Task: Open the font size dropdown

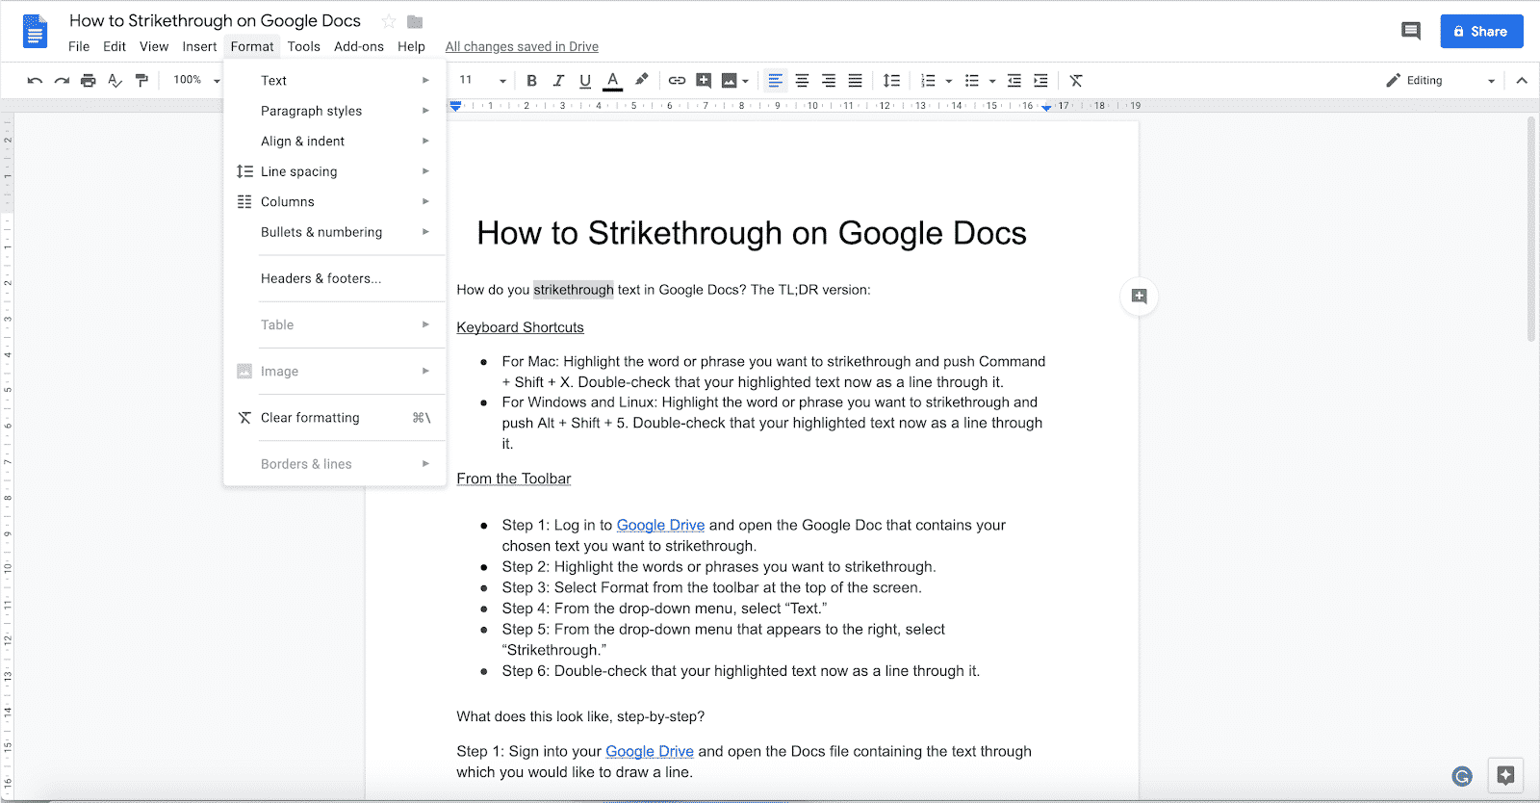Action: (481, 80)
